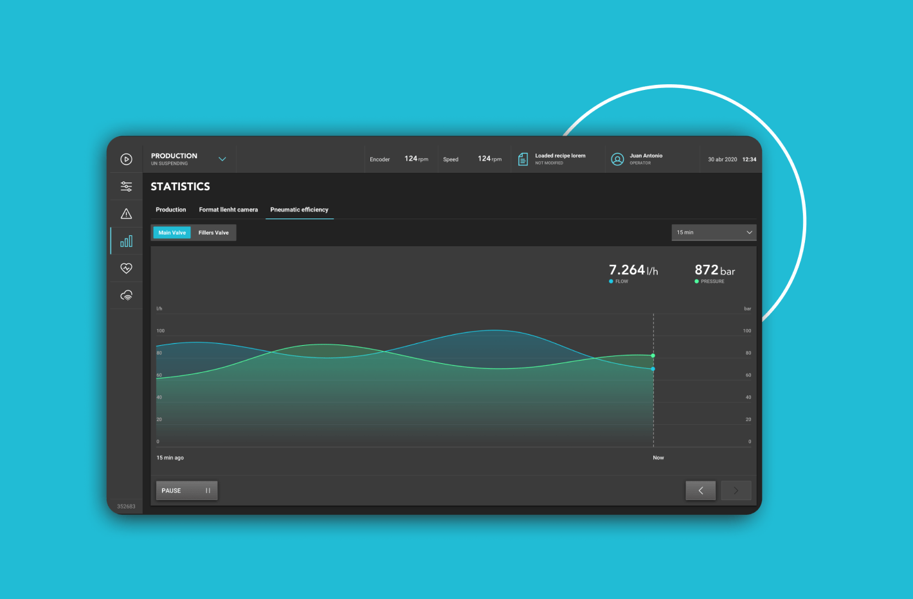913x599 pixels.
Task: Select the Pneumatic efficiency tab
Action: tap(299, 210)
